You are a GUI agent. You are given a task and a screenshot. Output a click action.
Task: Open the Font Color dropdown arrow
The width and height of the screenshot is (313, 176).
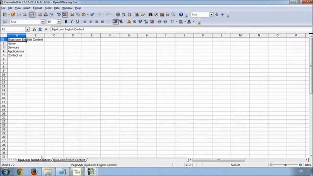click(x=193, y=22)
